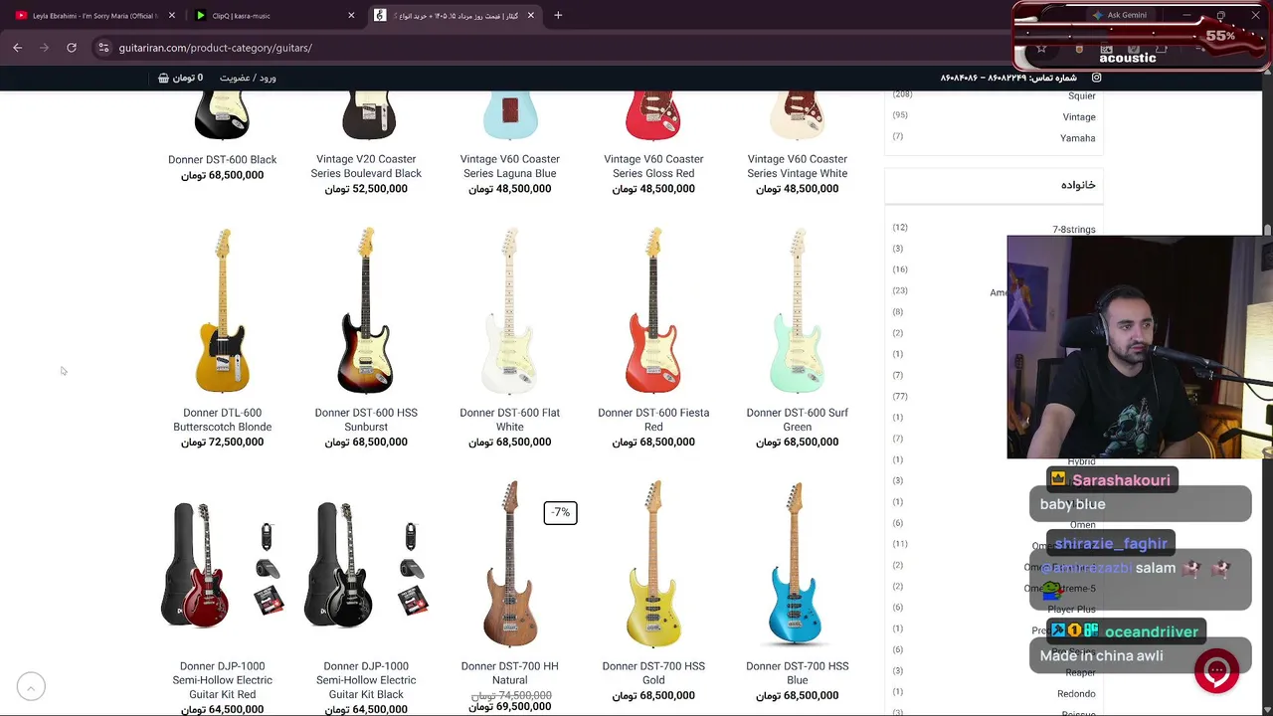The image size is (1273, 716).
Task: Open the red chat support bubble
Action: click(x=1216, y=670)
